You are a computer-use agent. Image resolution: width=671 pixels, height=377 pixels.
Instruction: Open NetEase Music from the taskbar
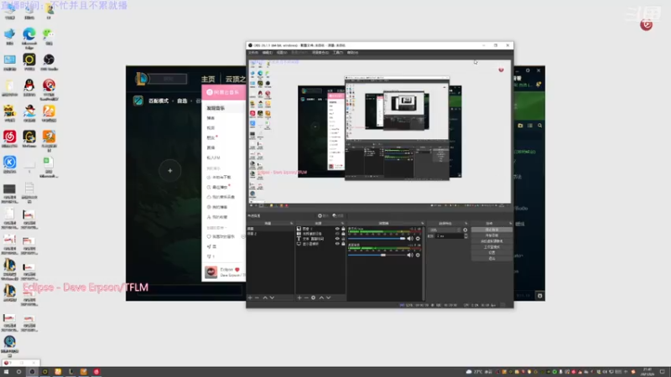[96, 372]
